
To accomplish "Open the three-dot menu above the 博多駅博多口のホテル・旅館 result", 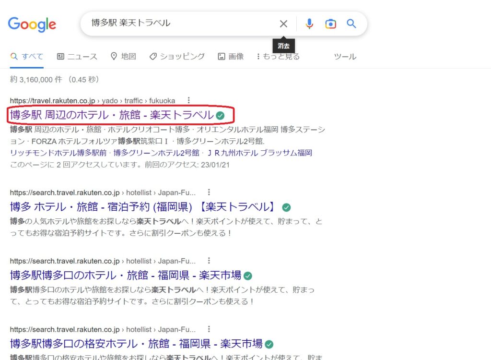I will (x=209, y=260).
